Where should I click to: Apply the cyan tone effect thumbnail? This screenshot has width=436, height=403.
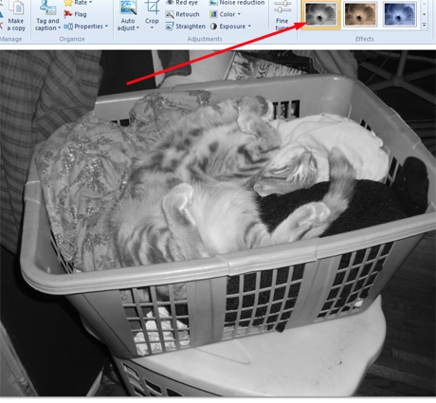(400, 14)
